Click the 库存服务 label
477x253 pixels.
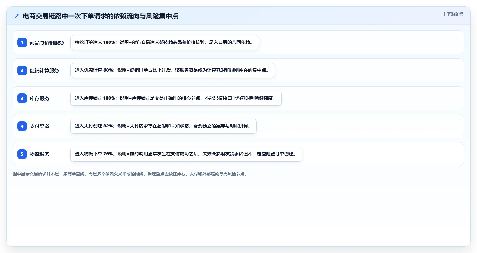(x=40, y=99)
